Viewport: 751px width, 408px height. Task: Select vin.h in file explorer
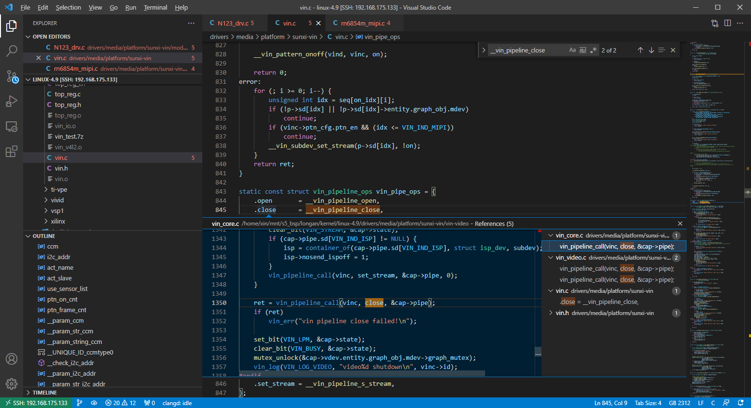coord(113,169)
